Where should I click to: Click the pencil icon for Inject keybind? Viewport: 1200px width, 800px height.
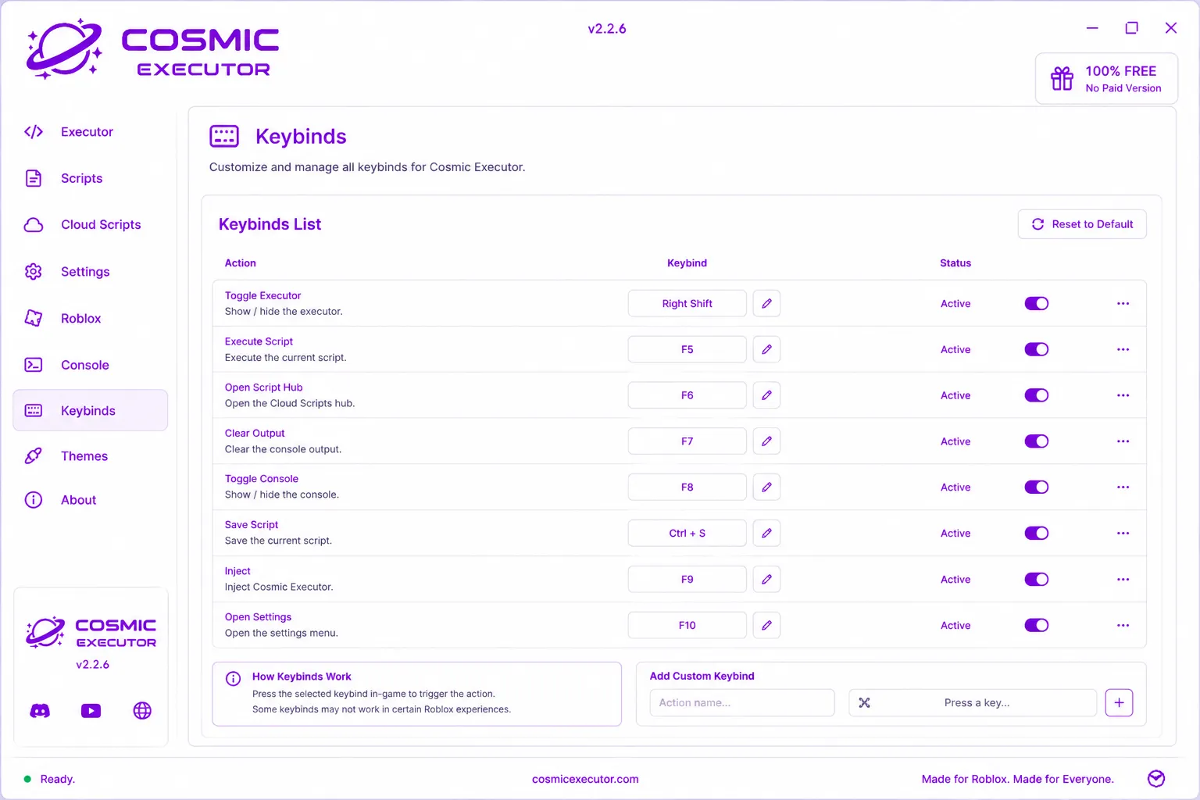coord(766,579)
